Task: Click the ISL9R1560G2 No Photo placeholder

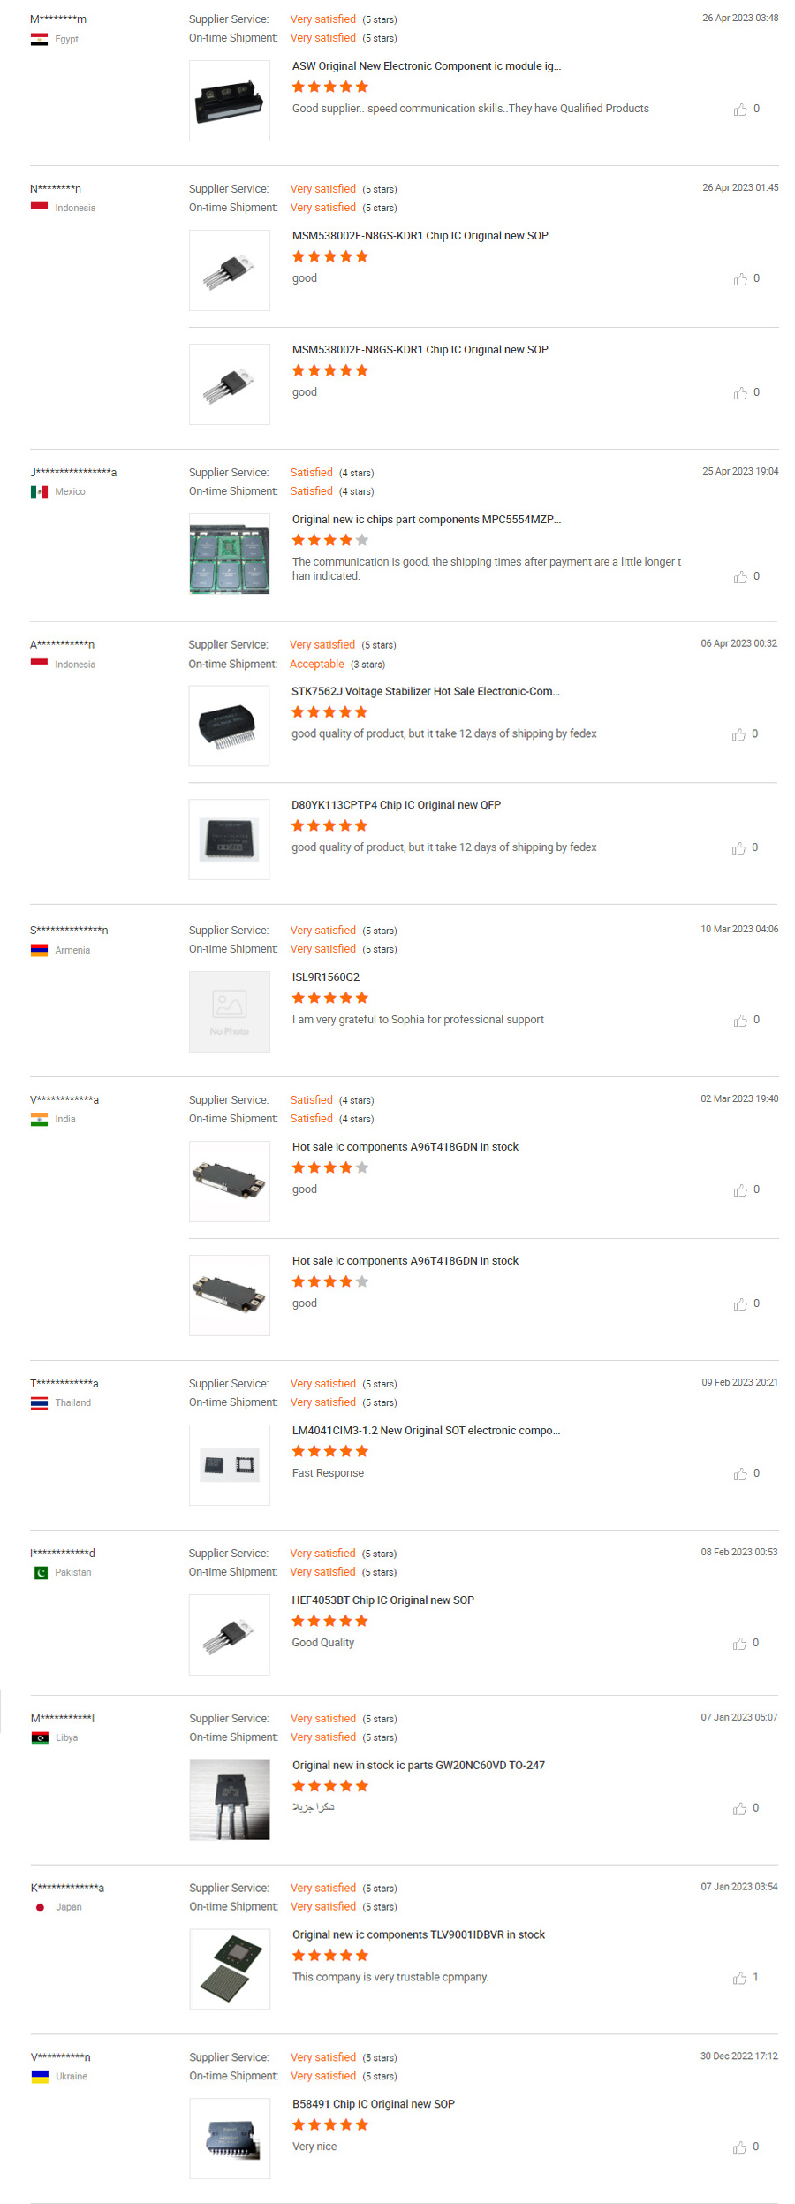Action: tap(229, 1012)
